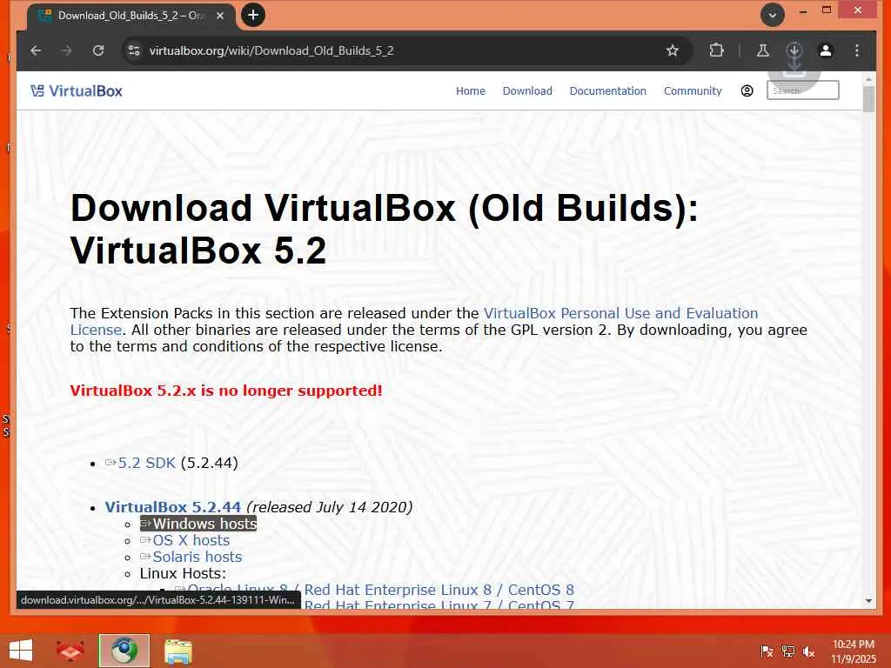
Task: Open the user account icon on VirtualBox site
Action: [747, 90]
